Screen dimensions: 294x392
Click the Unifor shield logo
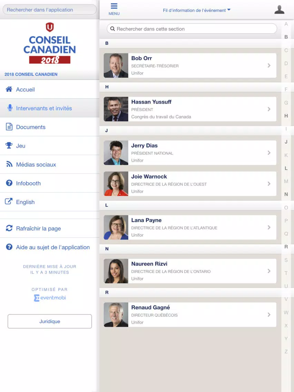coord(49,27)
